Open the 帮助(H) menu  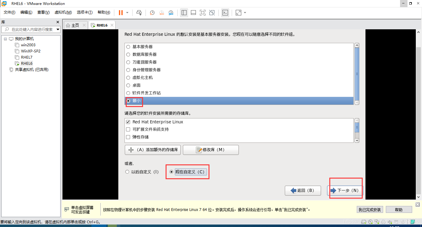pos(104,12)
